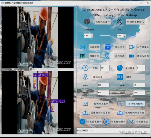151x138 pixels.
Task: Click the pie chart icon next to 目标数量
Action: [x=120, y=68]
